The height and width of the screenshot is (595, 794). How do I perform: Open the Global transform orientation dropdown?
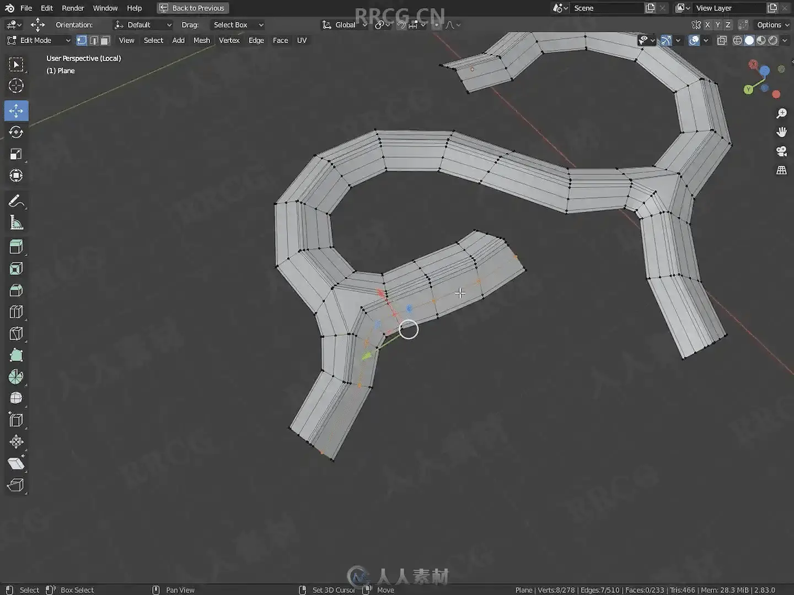coord(345,25)
